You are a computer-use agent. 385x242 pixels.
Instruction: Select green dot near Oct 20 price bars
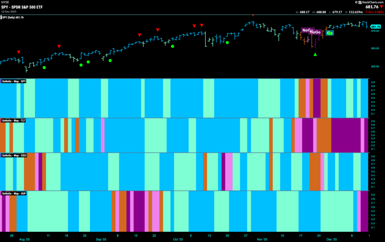pyautogui.click(x=227, y=43)
